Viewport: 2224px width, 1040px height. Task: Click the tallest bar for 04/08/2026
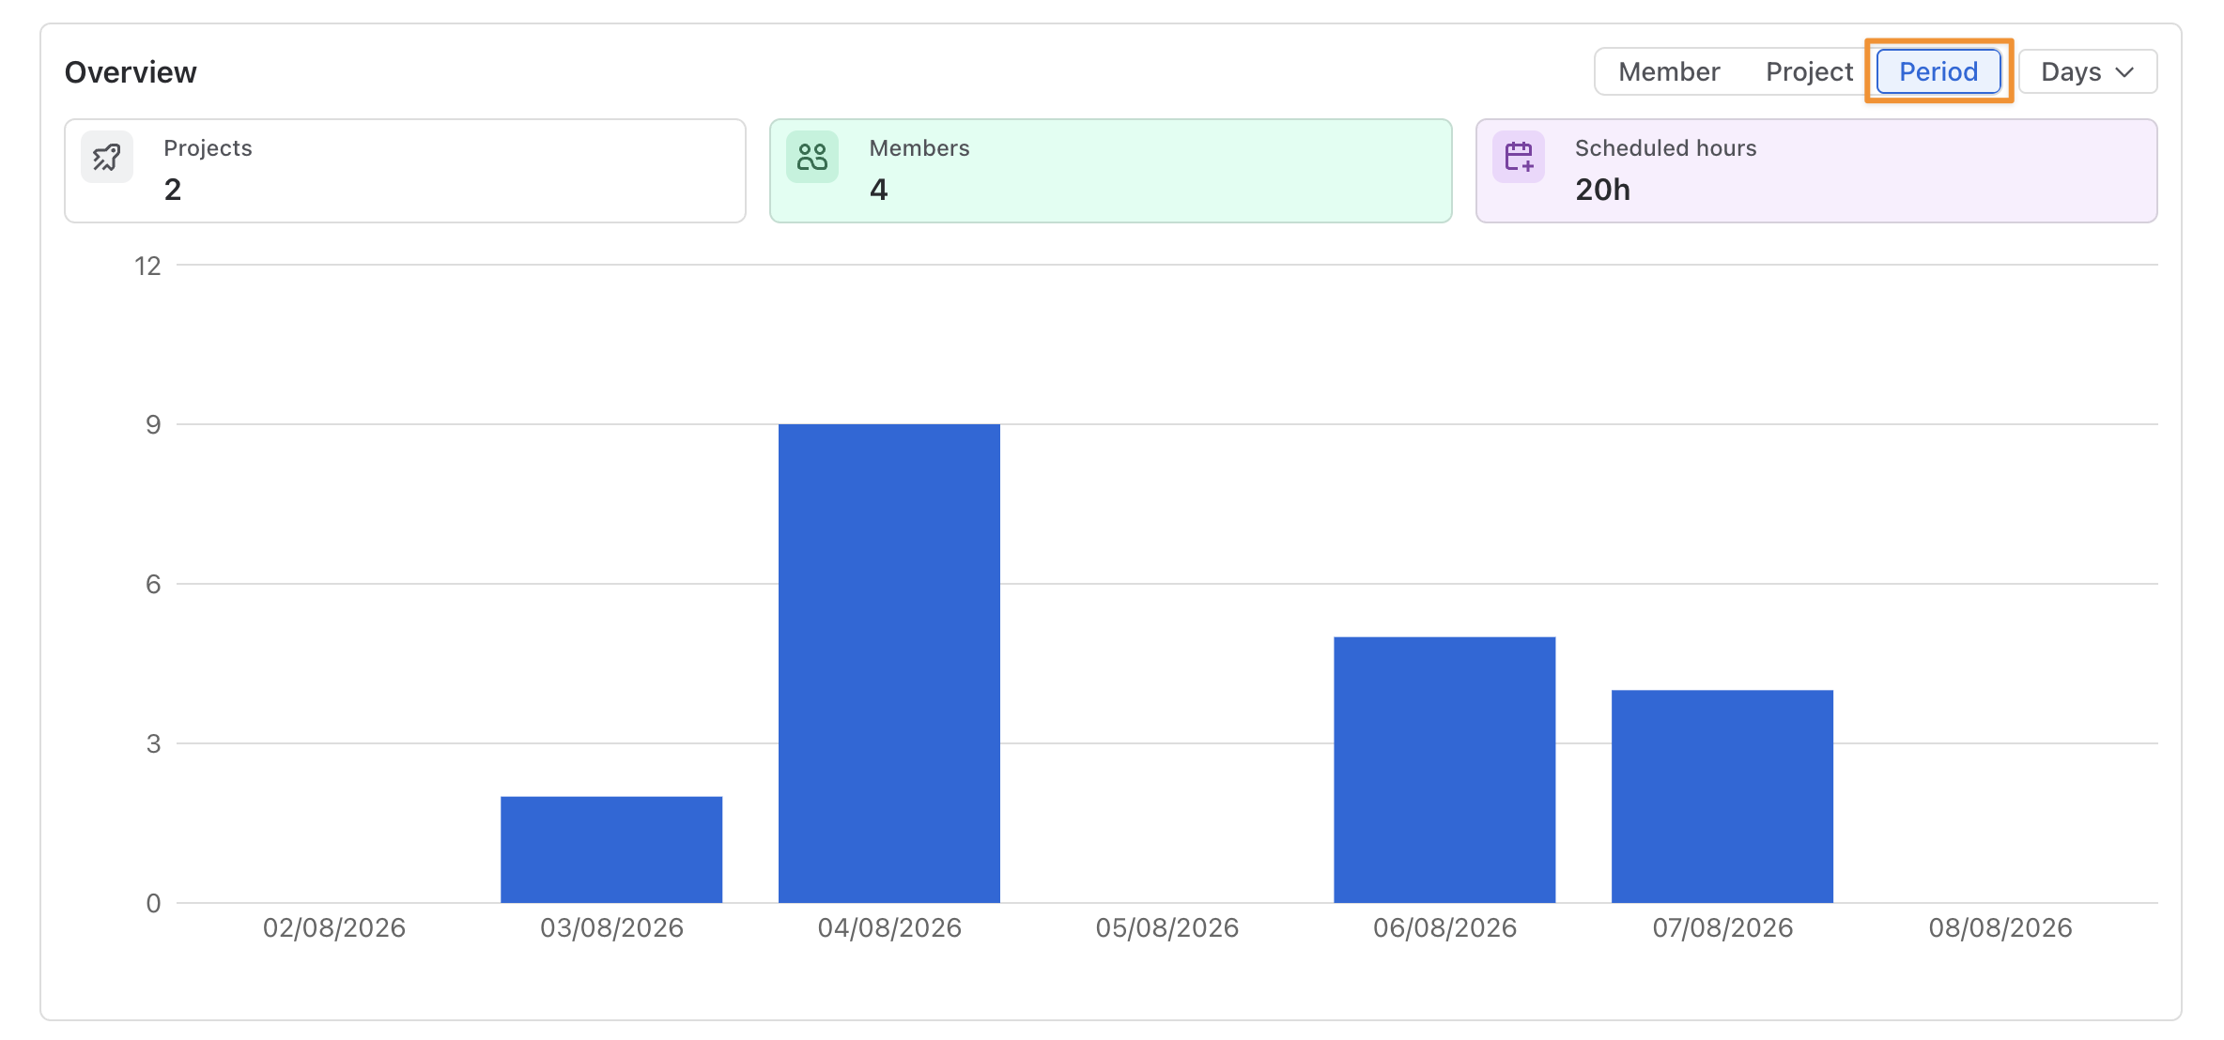point(889,664)
